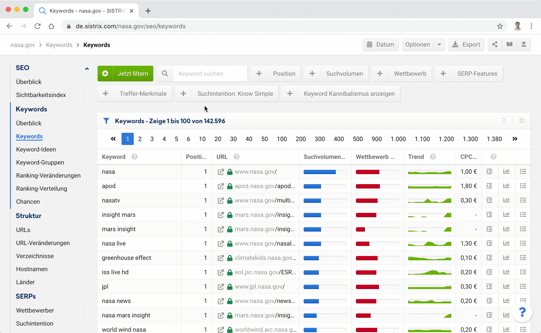Image resolution: width=541 pixels, height=333 pixels.
Task: Click the green Jetzt filtern button
Action: click(125, 74)
